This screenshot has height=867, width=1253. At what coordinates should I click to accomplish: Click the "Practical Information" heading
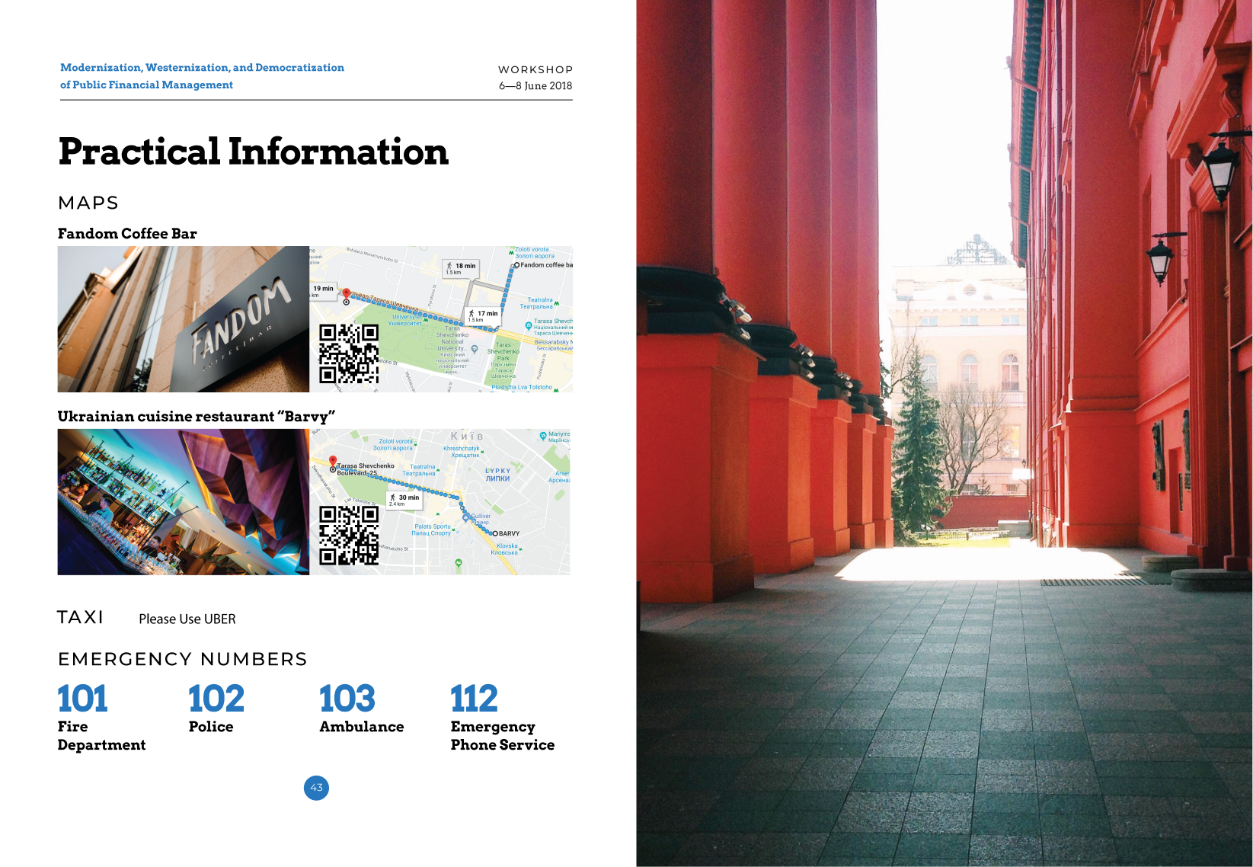point(253,151)
